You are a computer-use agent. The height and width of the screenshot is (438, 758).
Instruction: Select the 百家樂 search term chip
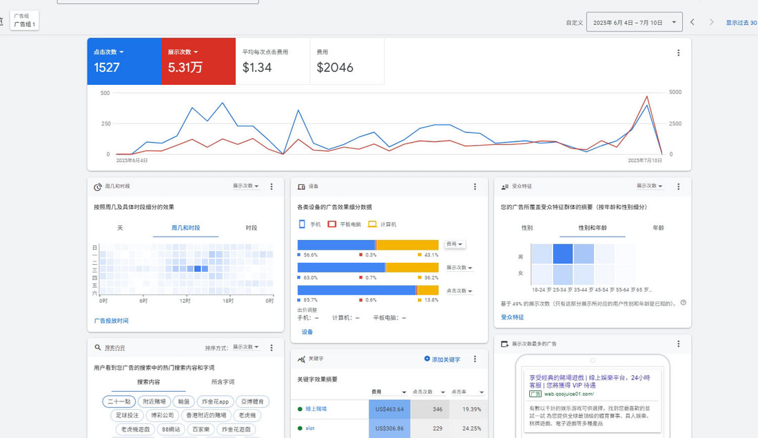click(x=201, y=429)
